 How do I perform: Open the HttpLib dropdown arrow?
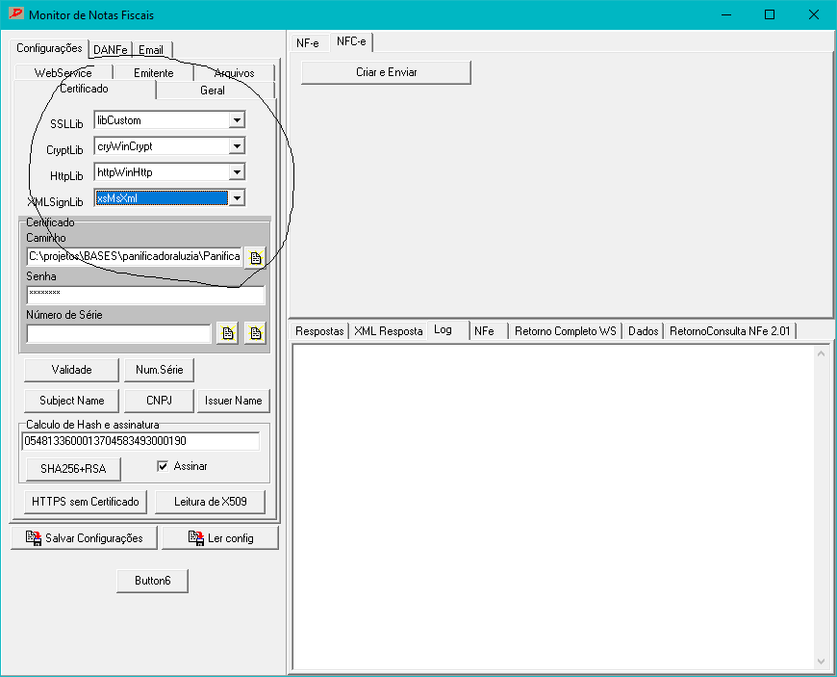coord(237,172)
